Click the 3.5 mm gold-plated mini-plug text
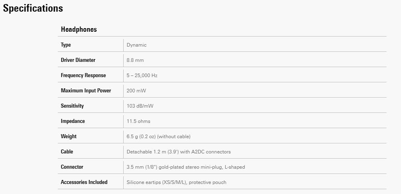This screenshot has width=401, height=194. click(x=185, y=167)
